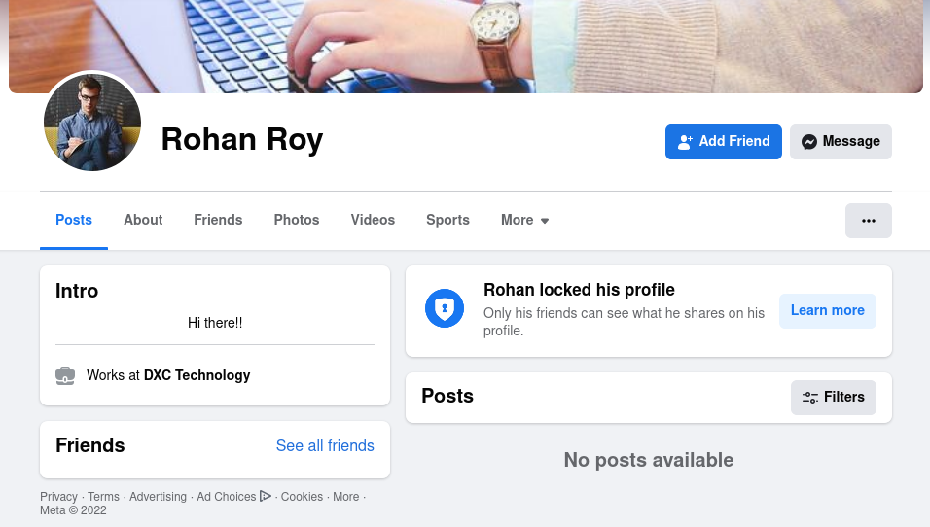
Task: Click the briefcase work icon in Intro
Action: click(65, 376)
